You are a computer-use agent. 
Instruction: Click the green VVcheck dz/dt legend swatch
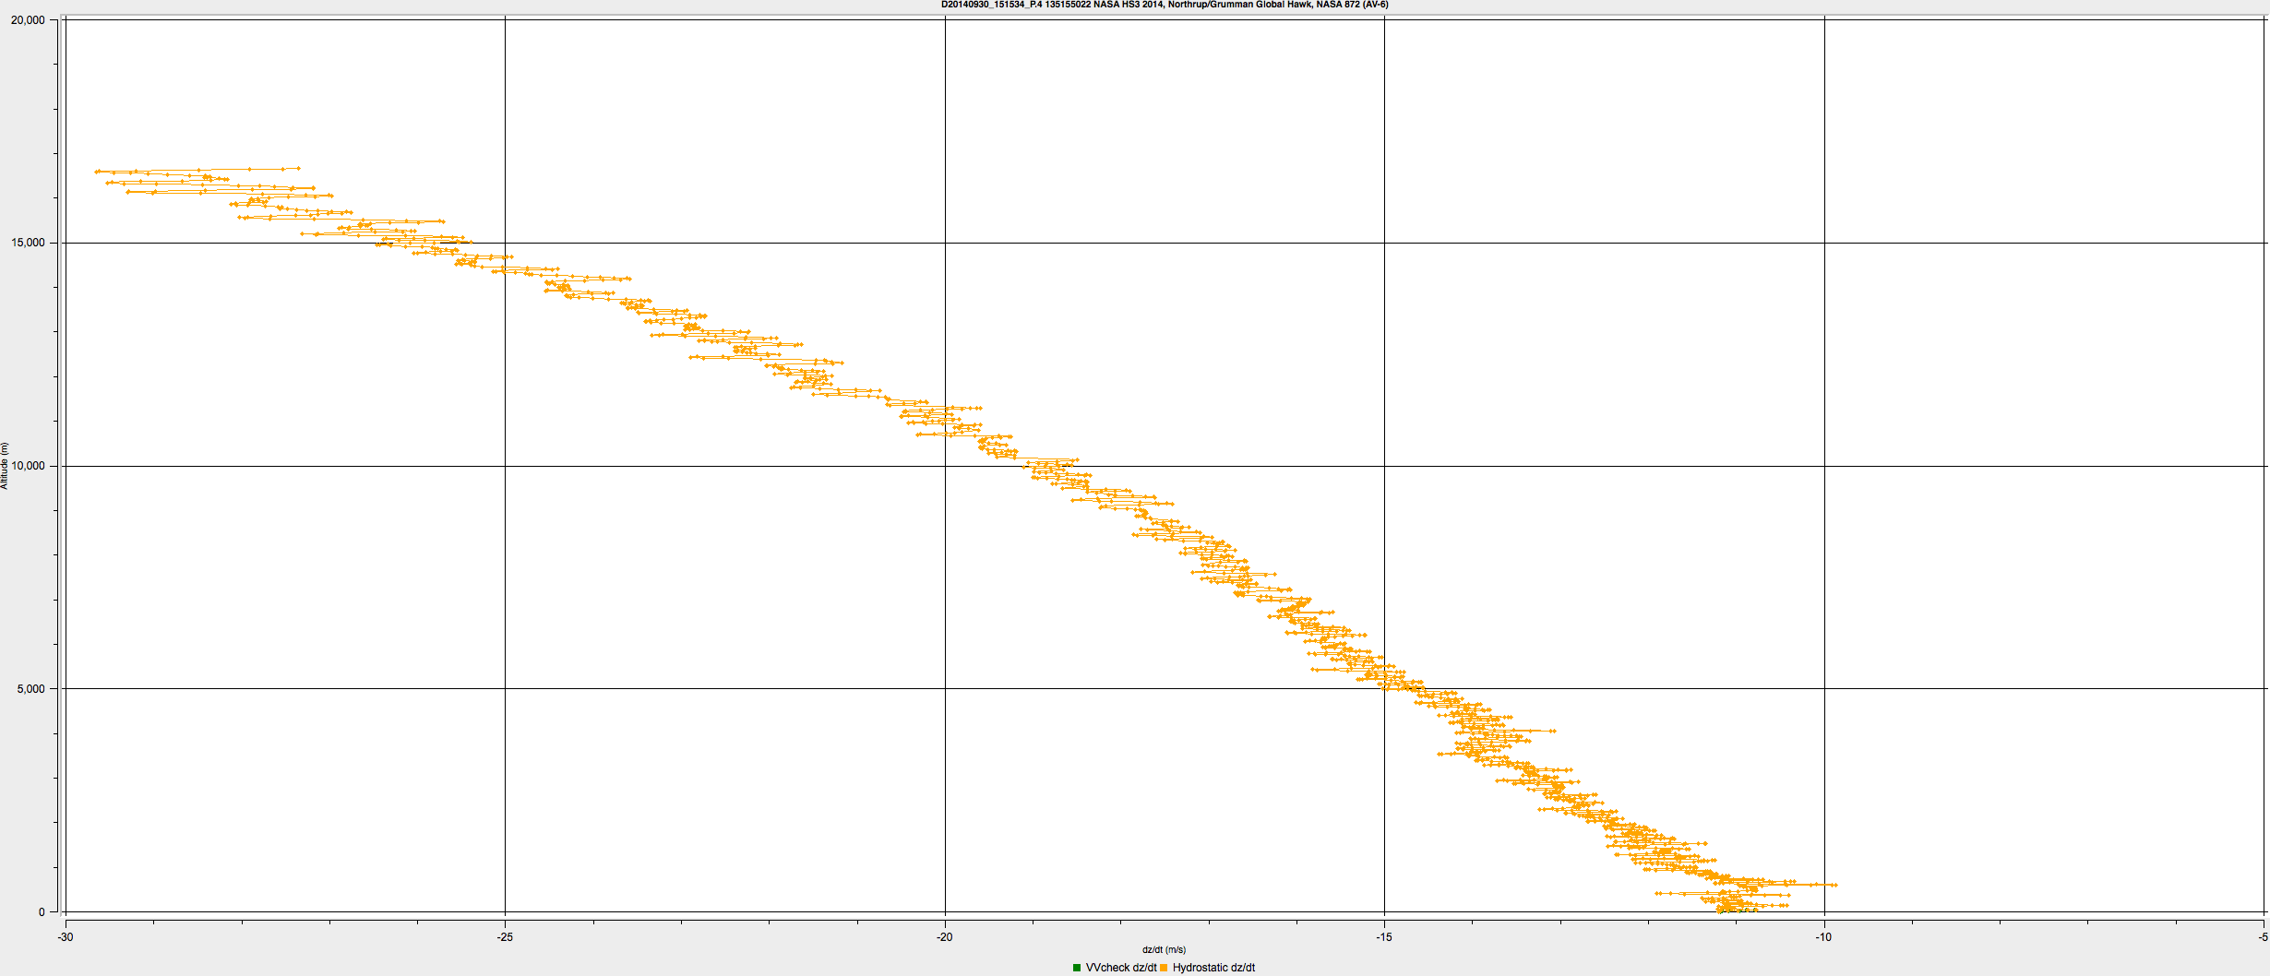(x=1077, y=968)
